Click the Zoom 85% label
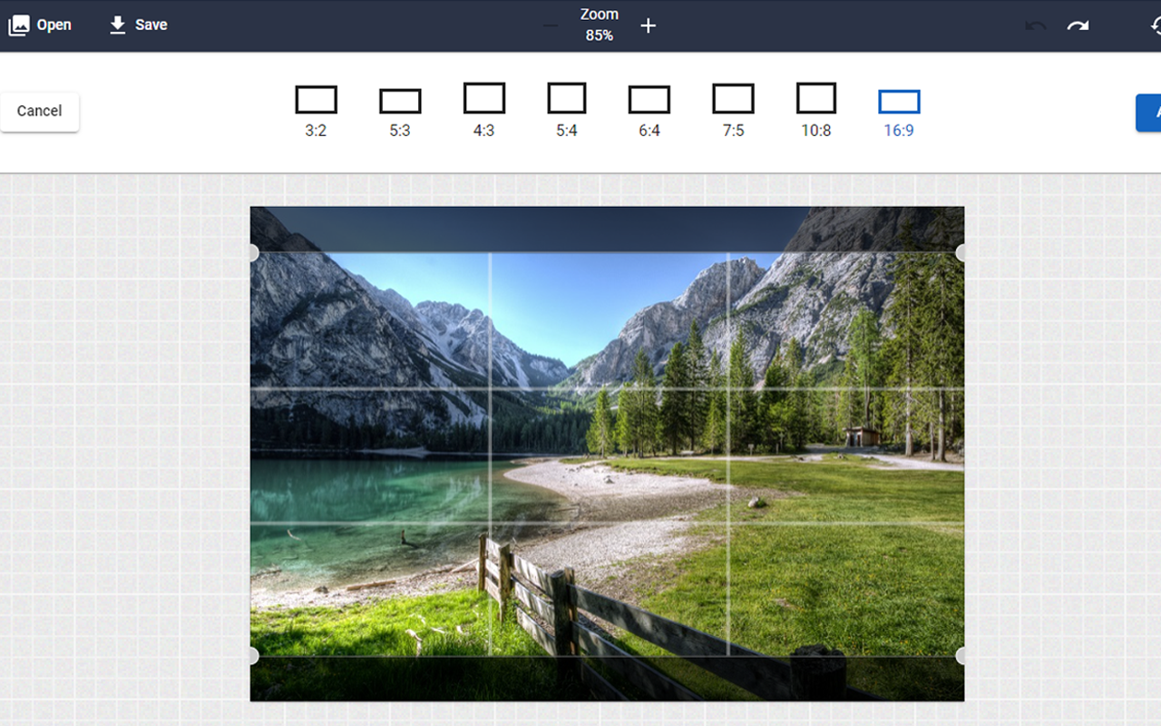Image resolution: width=1161 pixels, height=726 pixels. tap(600, 25)
